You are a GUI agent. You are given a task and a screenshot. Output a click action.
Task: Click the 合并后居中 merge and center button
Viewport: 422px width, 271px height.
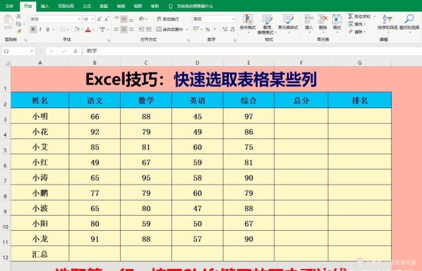coord(170,29)
